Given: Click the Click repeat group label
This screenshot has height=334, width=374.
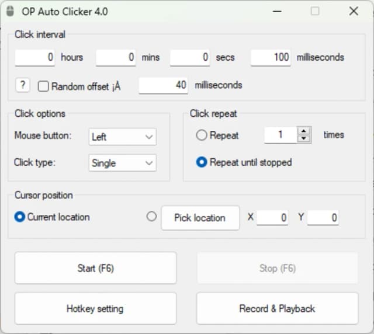Looking at the screenshot, I should coord(213,114).
